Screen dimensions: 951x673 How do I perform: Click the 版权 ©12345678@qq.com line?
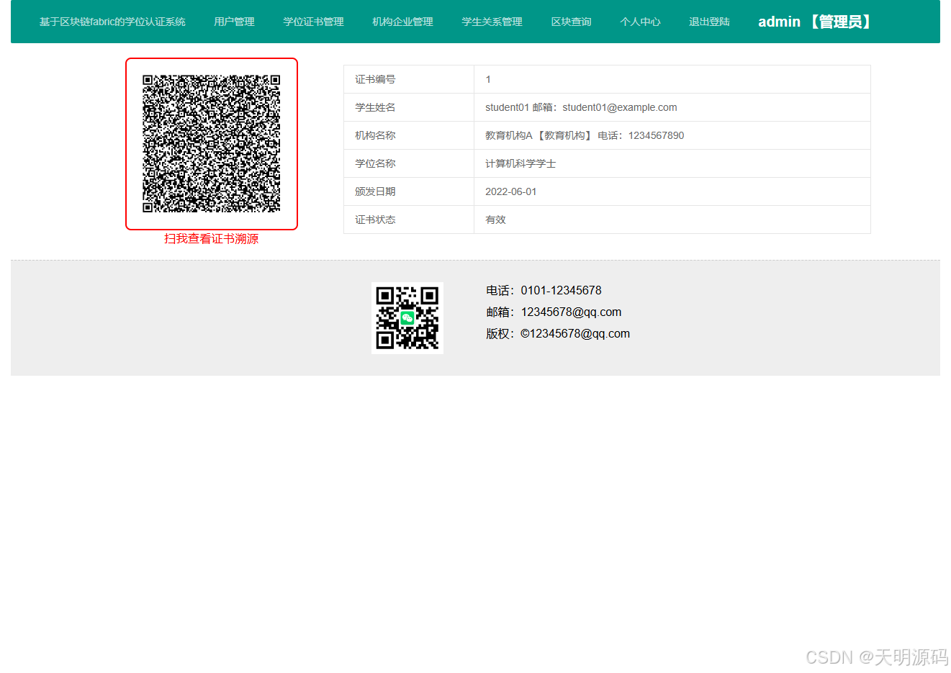[x=558, y=334]
